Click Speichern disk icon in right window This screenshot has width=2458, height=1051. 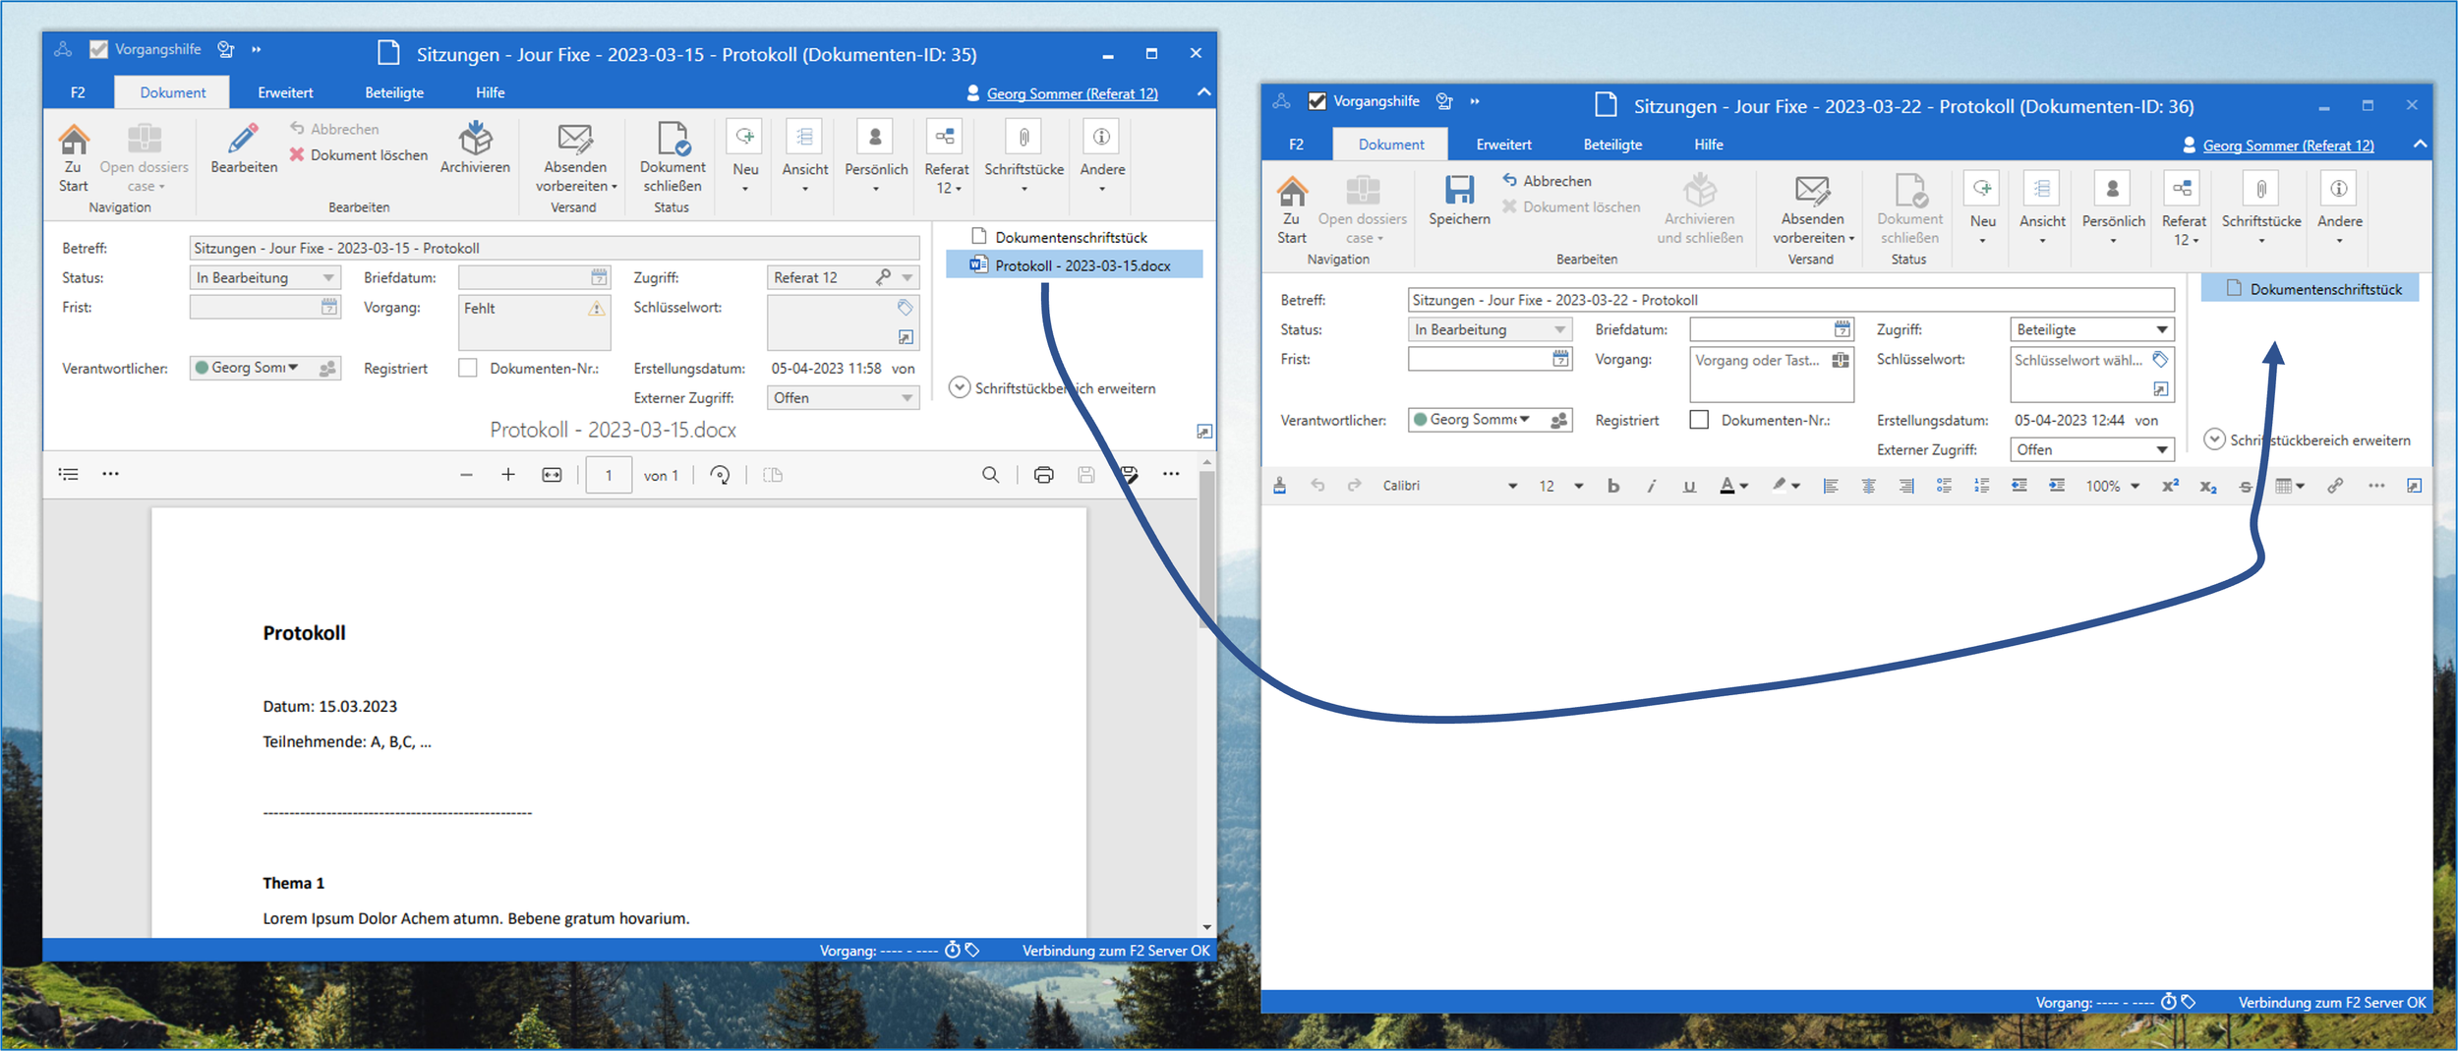click(x=1459, y=190)
